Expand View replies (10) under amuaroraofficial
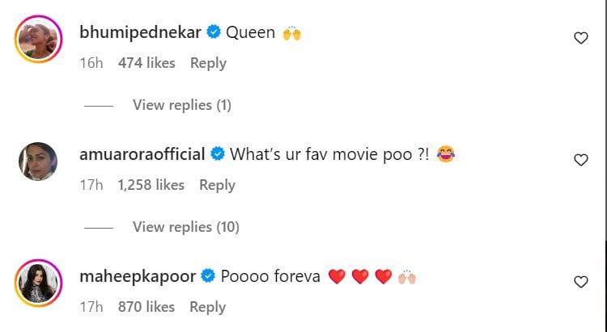 pos(186,227)
